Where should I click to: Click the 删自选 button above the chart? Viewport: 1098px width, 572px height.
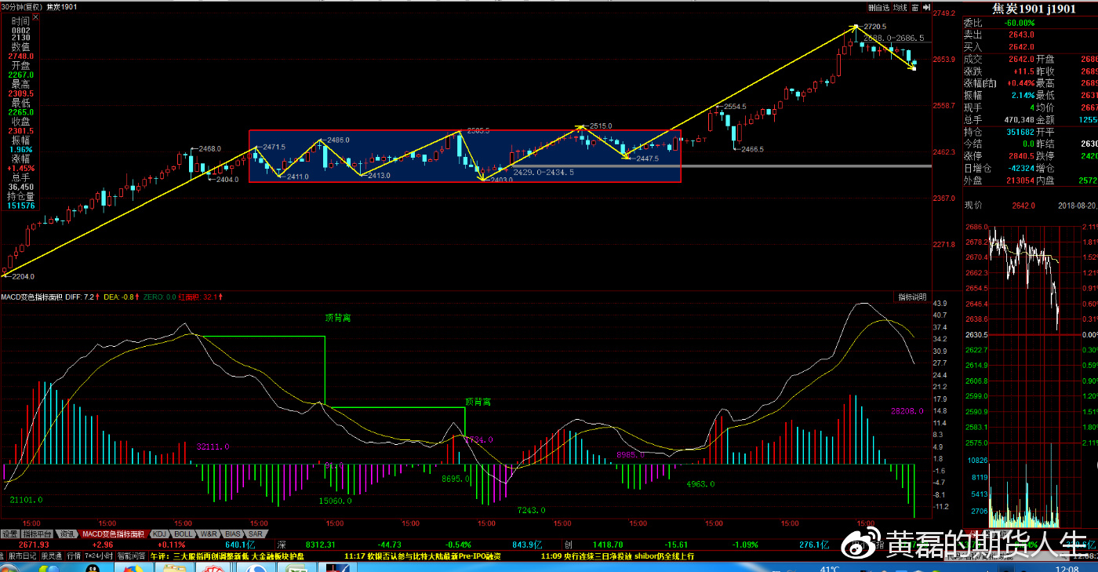(878, 8)
